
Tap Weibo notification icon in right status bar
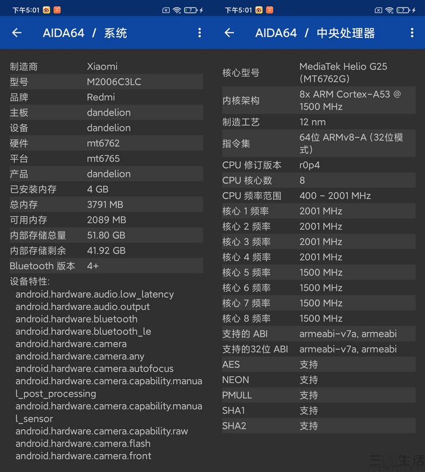[259, 10]
